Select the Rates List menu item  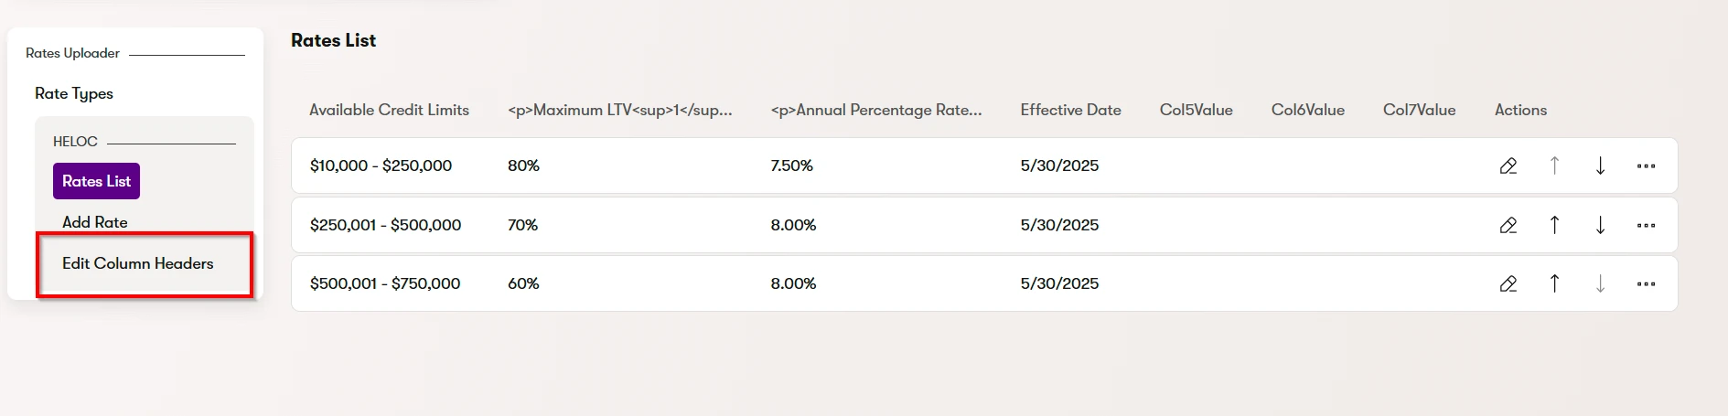point(96,181)
